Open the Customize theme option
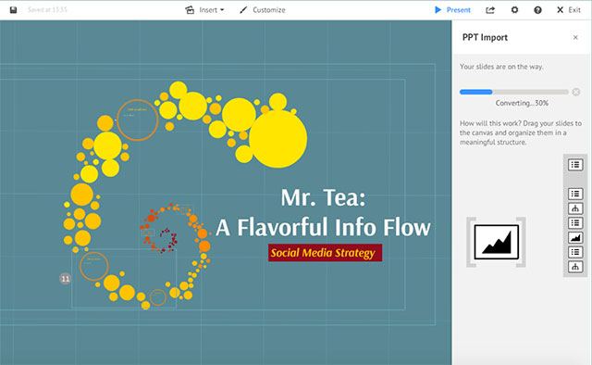The height and width of the screenshot is (365, 592). [263, 10]
